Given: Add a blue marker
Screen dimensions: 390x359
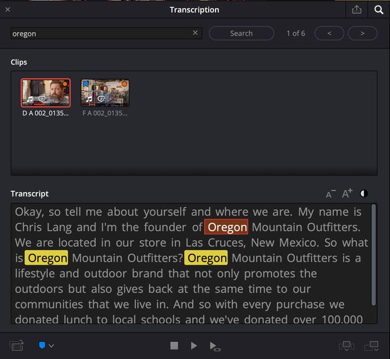Looking at the screenshot, I should (42, 345).
